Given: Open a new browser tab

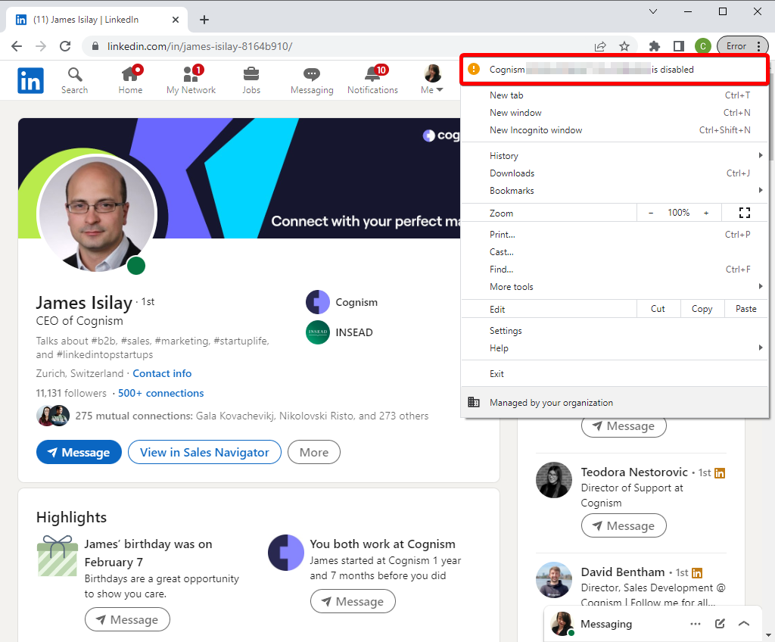Looking at the screenshot, I should [204, 20].
